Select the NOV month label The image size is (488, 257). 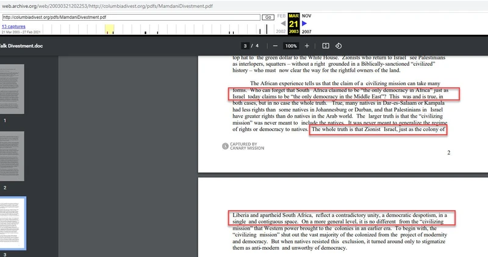pyautogui.click(x=307, y=16)
